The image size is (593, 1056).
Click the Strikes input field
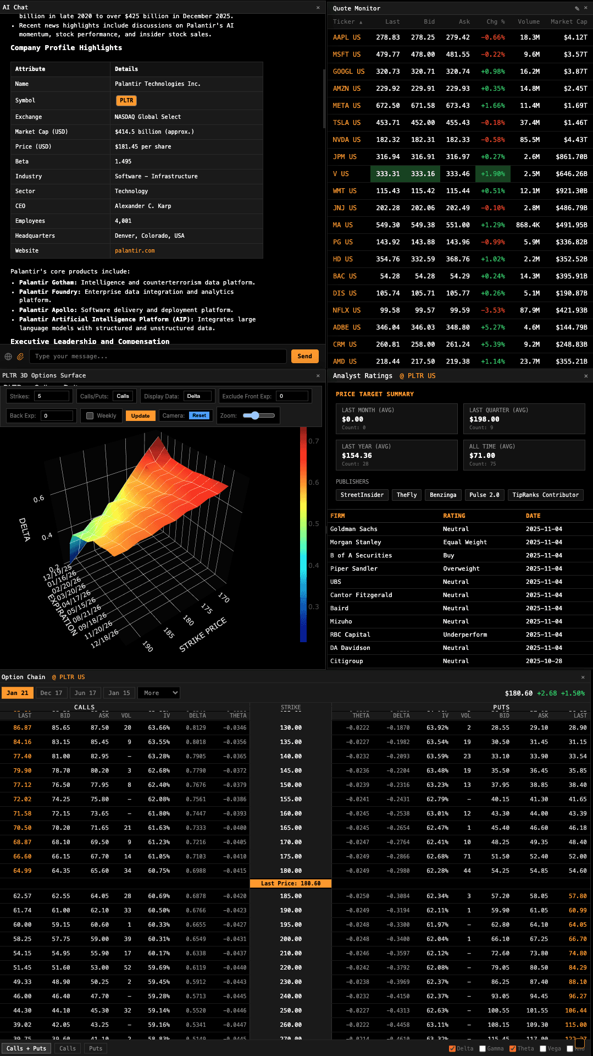tap(52, 396)
